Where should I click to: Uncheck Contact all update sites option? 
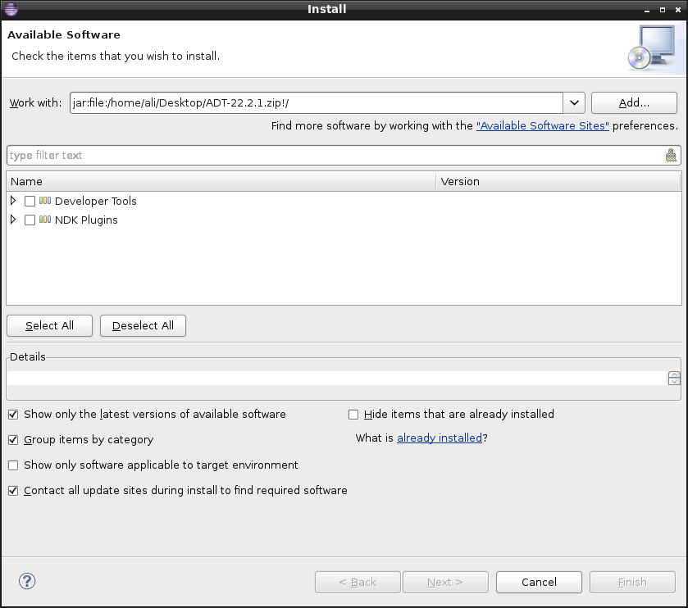[13, 491]
